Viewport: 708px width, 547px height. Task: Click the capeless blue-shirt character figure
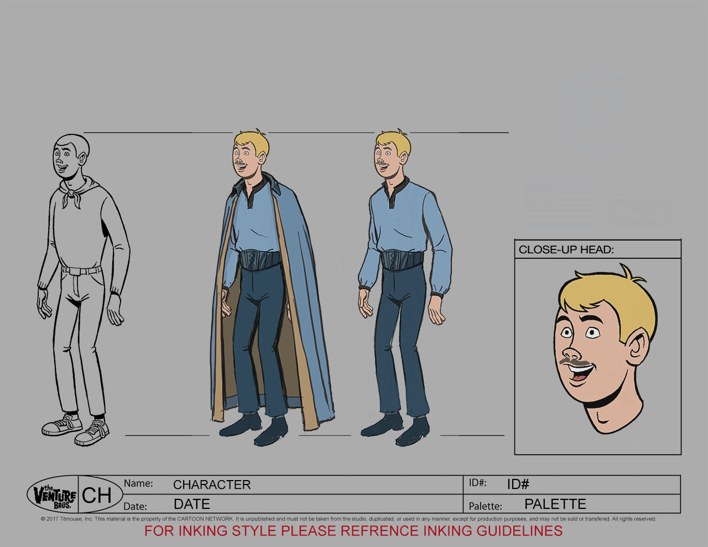coord(404,287)
